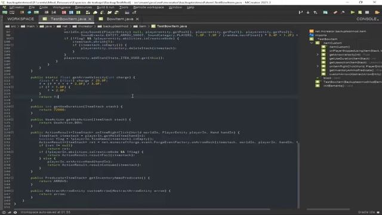The image size is (382, 215).
Task: Click the first green icon of left toolbar
Action: point(5,13)
